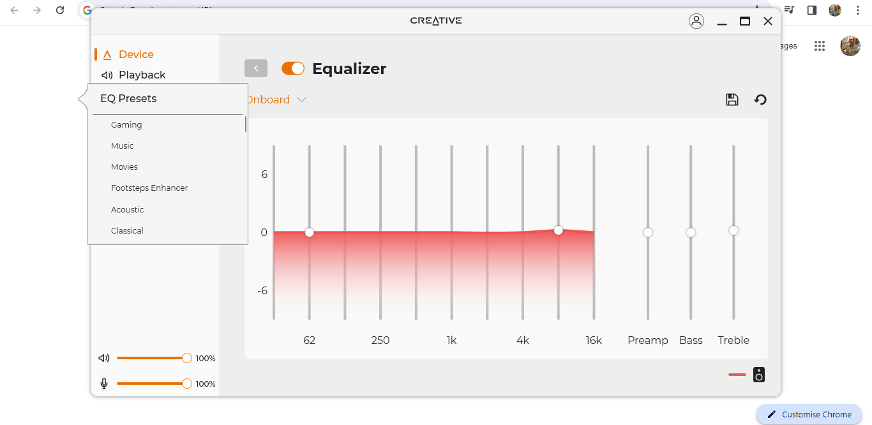The image size is (872, 425).
Task: Click the Customise Chrome button
Action: coord(809,414)
